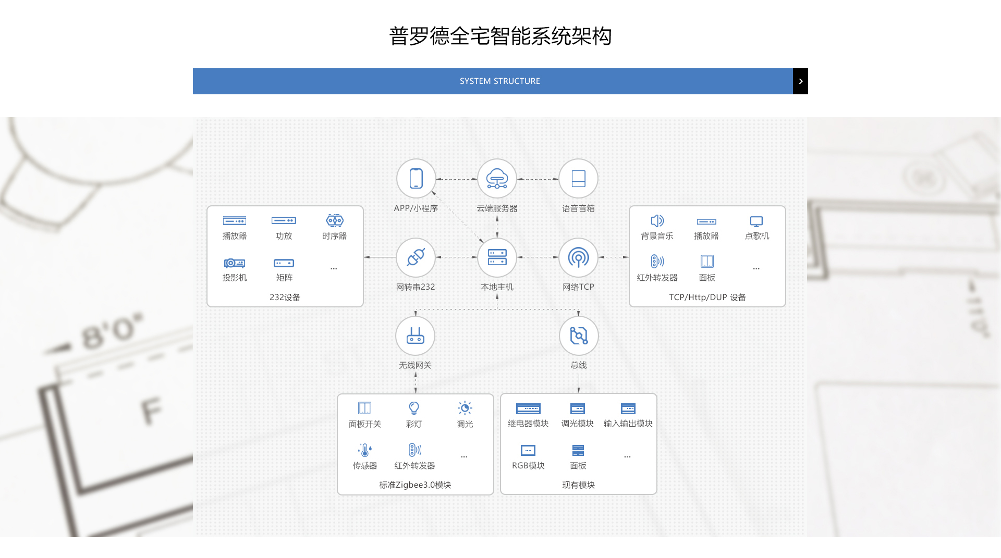
Task: Select the 点歌机 monitor icon
Action: (x=756, y=221)
